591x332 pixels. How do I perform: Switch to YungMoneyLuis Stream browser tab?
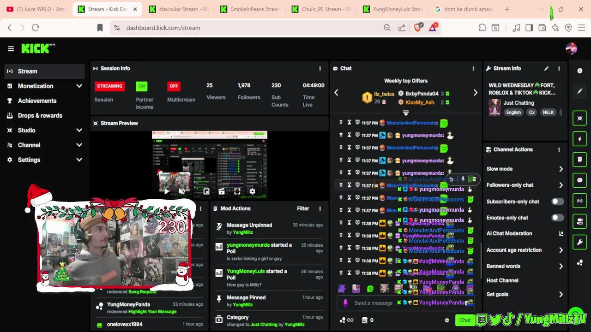[392, 9]
